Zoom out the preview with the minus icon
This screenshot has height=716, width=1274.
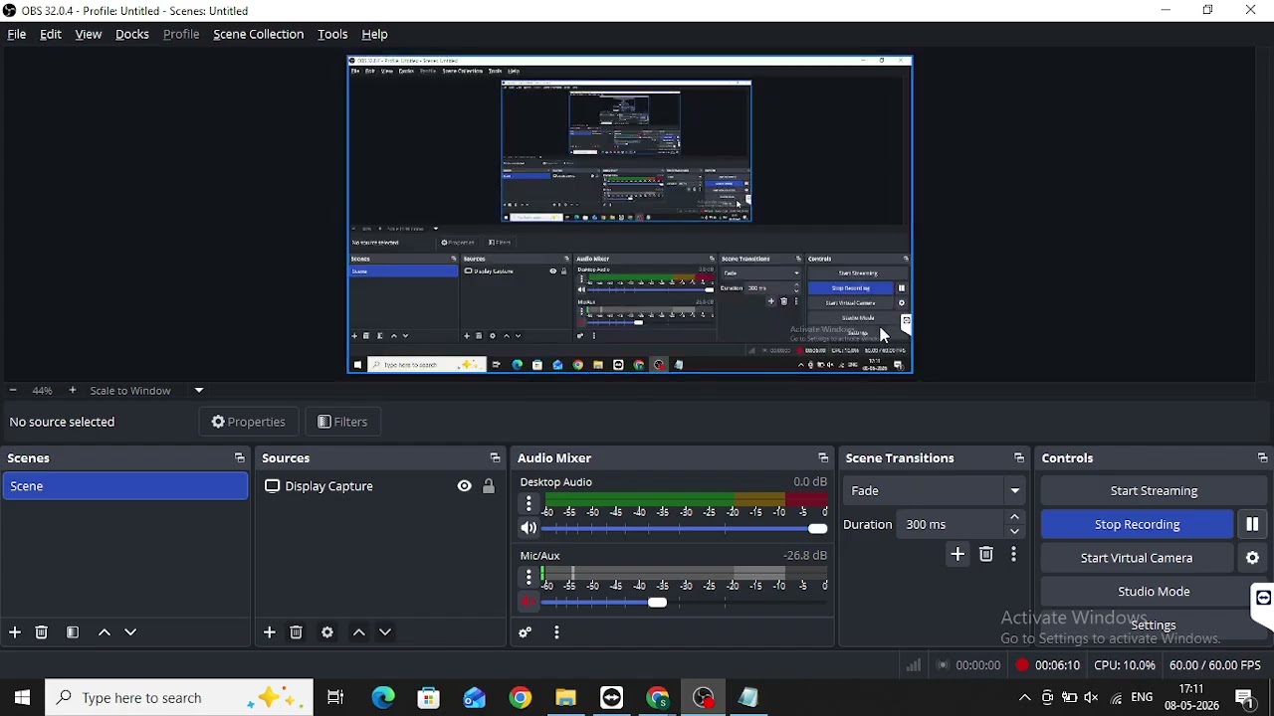13,391
